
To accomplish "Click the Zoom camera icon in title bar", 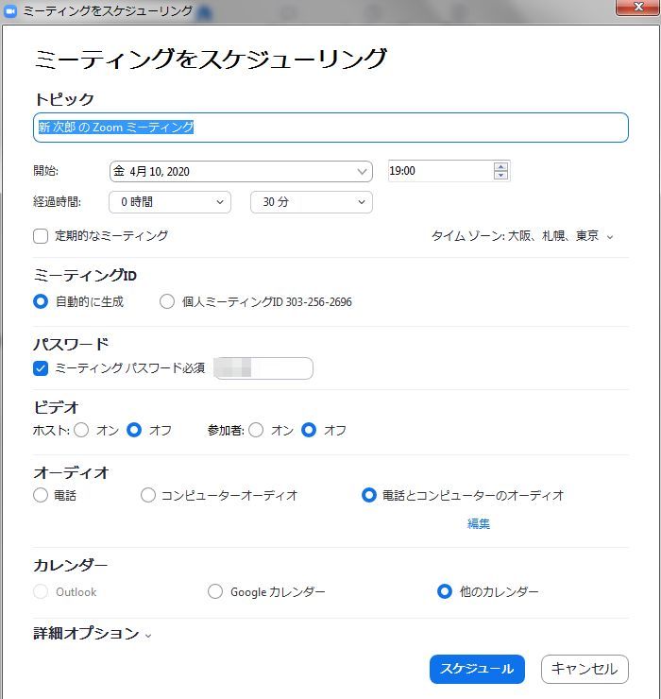I will [11, 10].
